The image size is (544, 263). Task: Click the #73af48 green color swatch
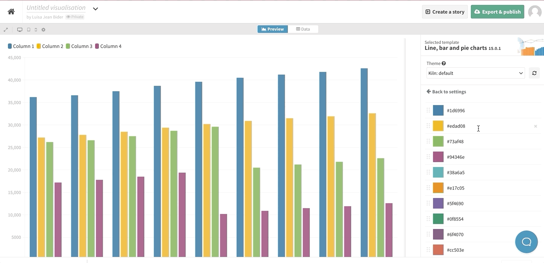(438, 141)
